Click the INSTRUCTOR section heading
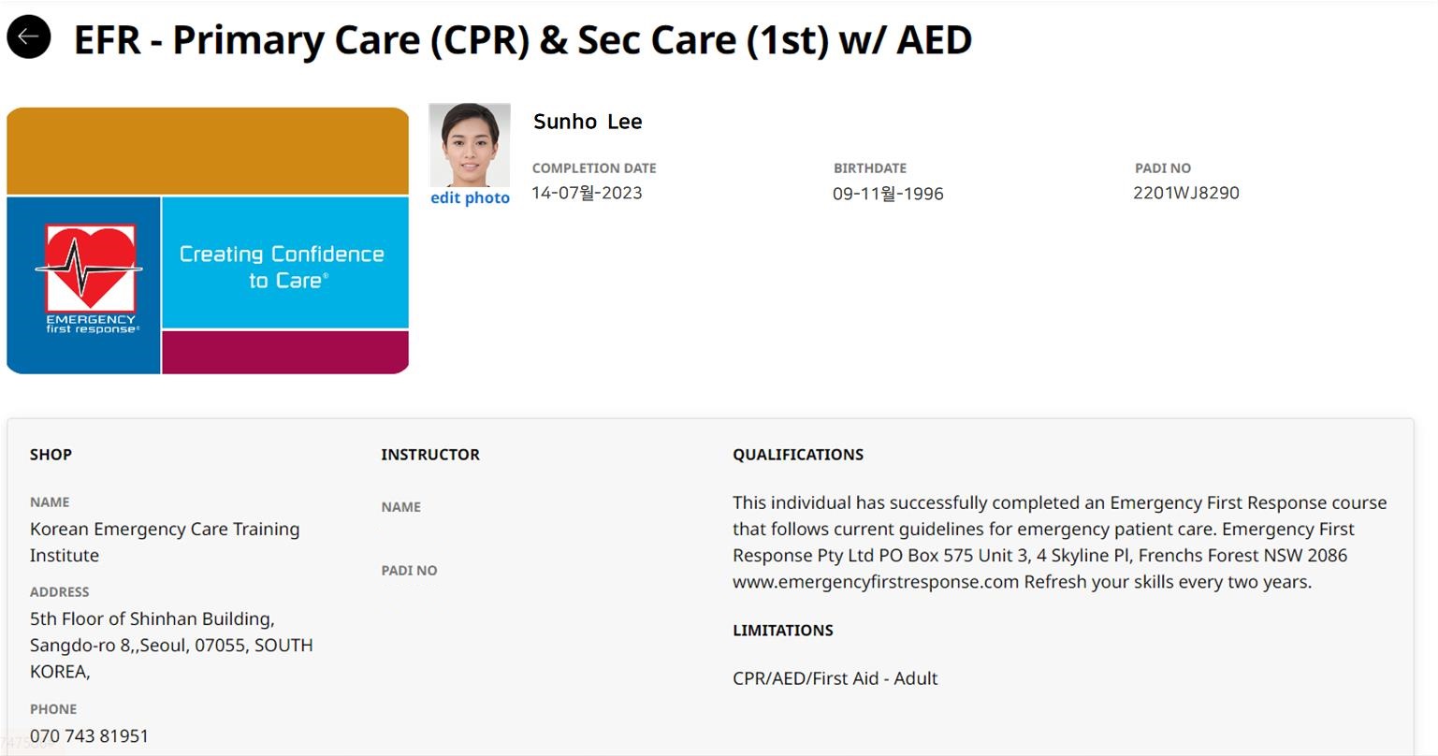The width and height of the screenshot is (1438, 756). click(x=429, y=455)
